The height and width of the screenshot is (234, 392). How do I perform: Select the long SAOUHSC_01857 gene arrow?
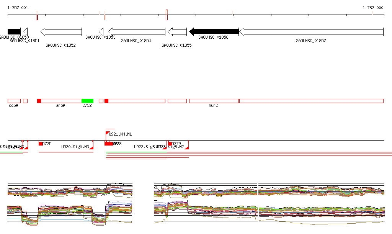(x=311, y=32)
